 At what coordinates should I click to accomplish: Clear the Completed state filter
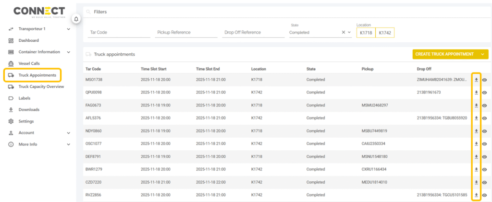[343, 33]
